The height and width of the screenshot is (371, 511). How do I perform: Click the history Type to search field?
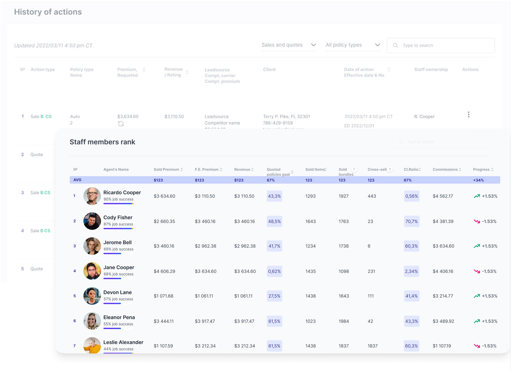click(x=445, y=45)
